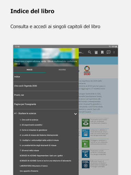Open the 'Pronti, via!' entry
Screen dimensions: 131x175
point(46,95)
